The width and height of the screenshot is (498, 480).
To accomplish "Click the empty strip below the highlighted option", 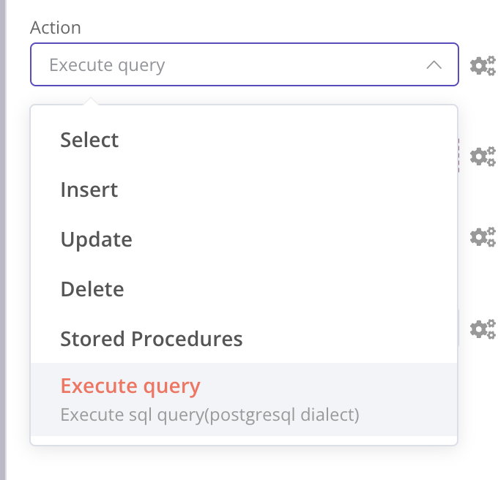I will click(243, 440).
